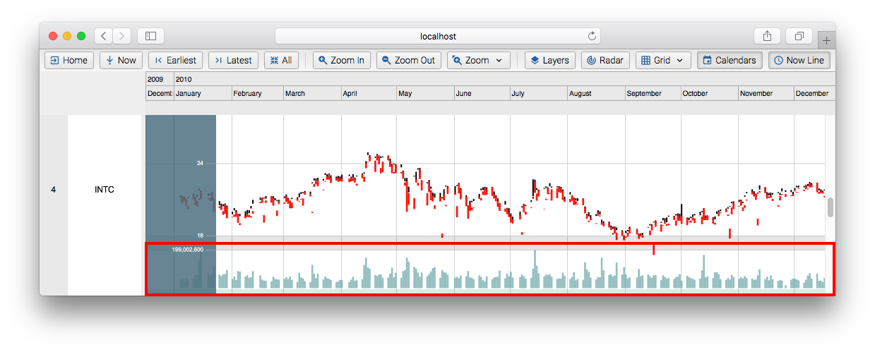The image size is (875, 352).
Task: Go forward with Safari forward arrow
Action: pos(121,36)
